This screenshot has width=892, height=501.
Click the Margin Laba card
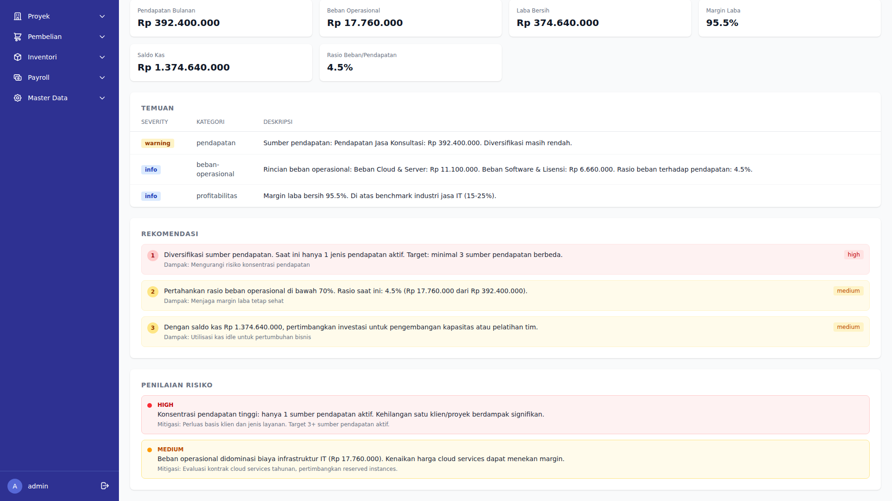[789, 18]
